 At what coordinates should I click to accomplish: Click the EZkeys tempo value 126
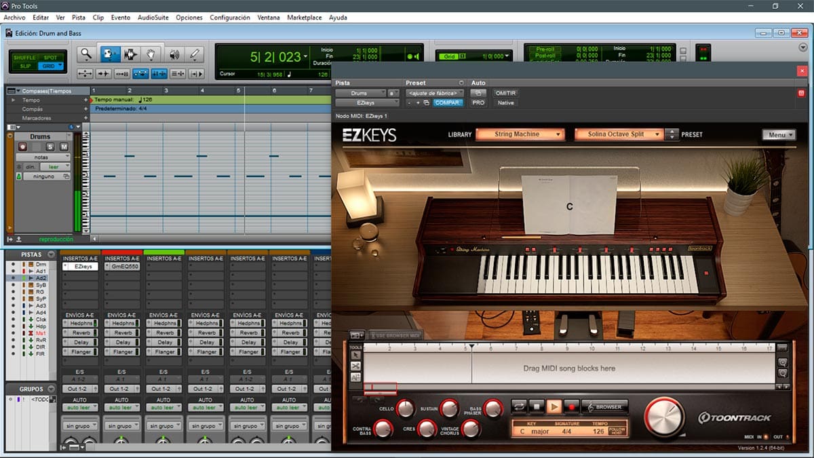coord(598,432)
